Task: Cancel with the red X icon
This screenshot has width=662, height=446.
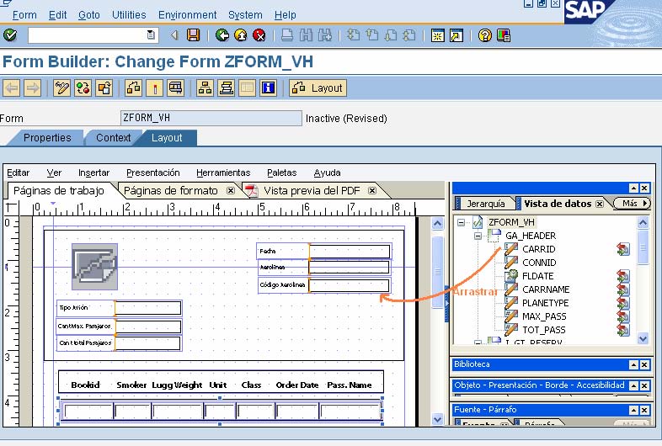Action: [x=259, y=35]
